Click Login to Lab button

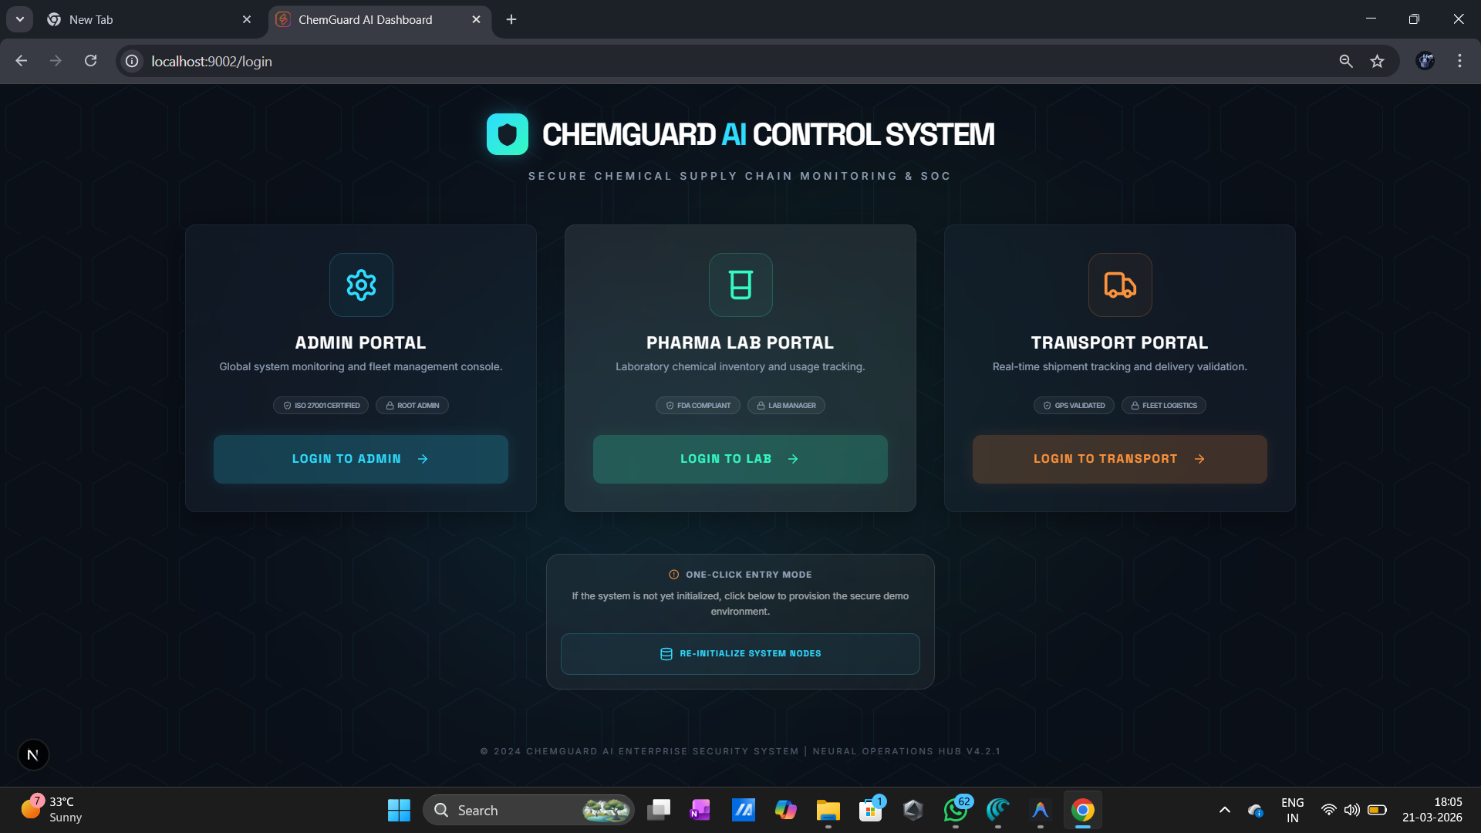point(740,459)
